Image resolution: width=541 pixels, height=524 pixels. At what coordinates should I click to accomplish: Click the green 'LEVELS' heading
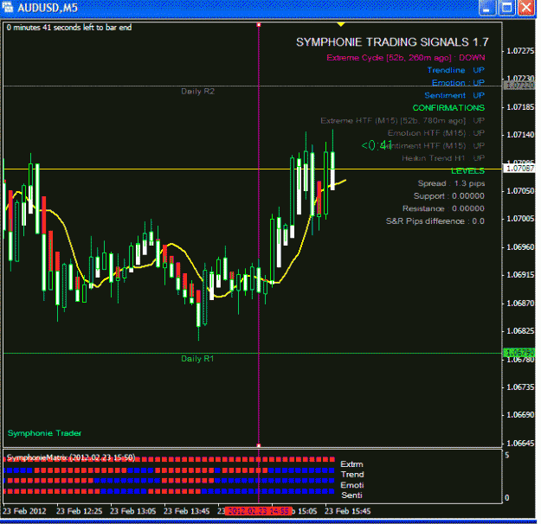point(467,171)
